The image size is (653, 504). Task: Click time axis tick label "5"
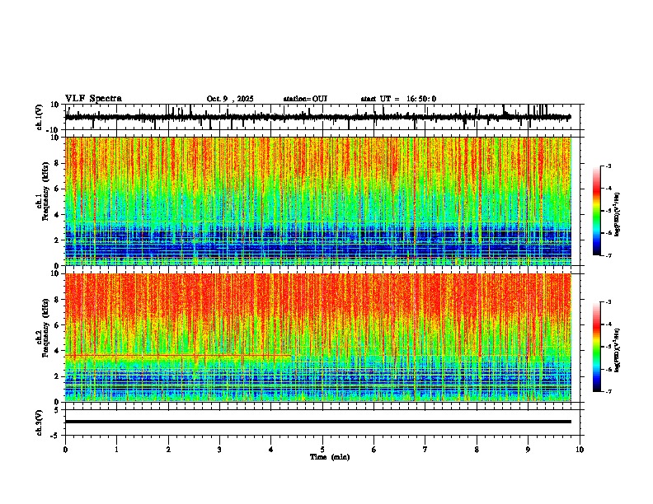[x=322, y=450]
